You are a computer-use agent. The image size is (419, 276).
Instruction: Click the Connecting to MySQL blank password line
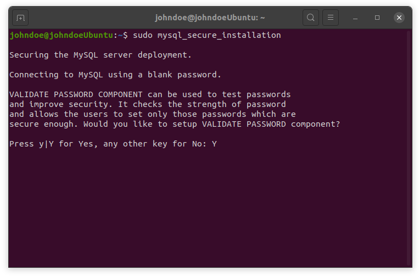point(115,75)
